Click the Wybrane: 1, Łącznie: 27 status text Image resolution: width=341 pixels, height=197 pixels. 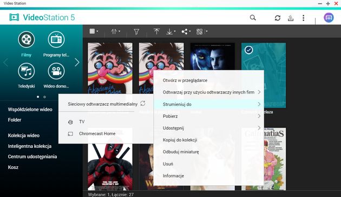pyautogui.click(x=111, y=194)
